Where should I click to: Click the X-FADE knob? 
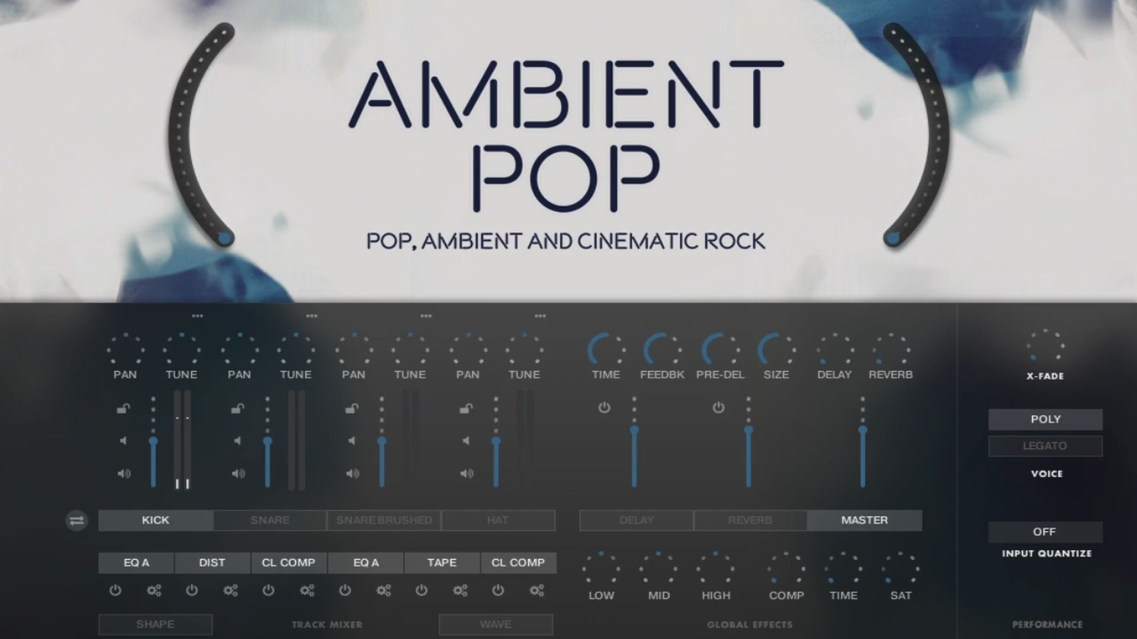click(x=1045, y=346)
